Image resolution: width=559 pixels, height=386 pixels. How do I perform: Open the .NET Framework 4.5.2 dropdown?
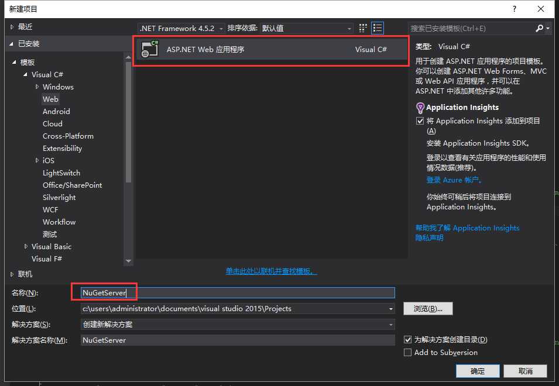click(x=181, y=28)
